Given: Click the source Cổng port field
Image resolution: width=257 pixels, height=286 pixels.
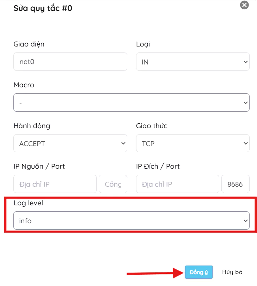Looking at the screenshot, I should (113, 184).
